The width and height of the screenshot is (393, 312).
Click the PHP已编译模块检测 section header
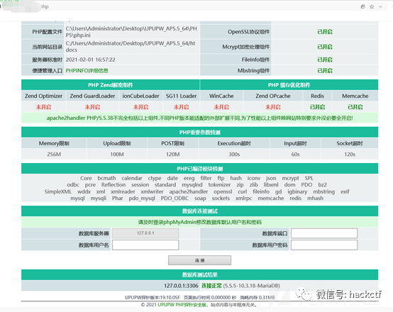point(200,169)
